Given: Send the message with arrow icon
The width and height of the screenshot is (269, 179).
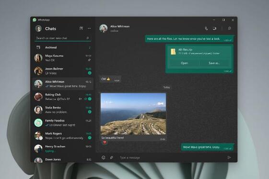Looking at the screenshot, I should (x=229, y=157).
